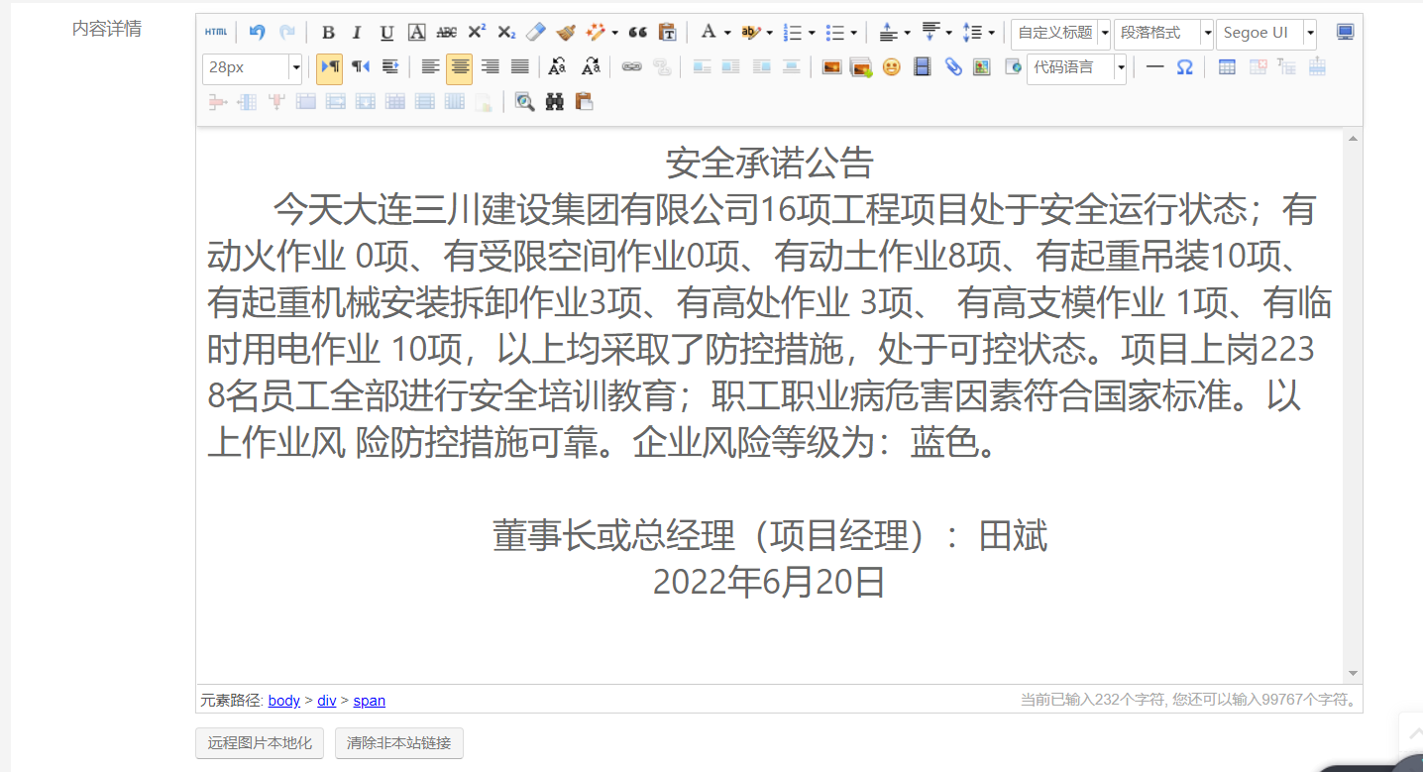
Task: Upload a single image
Action: (x=832, y=67)
